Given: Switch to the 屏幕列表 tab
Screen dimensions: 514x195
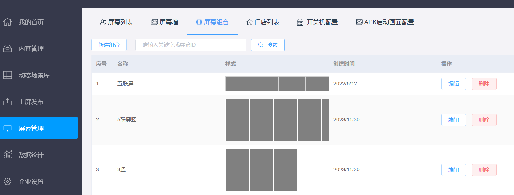Looking at the screenshot, I should (117, 22).
